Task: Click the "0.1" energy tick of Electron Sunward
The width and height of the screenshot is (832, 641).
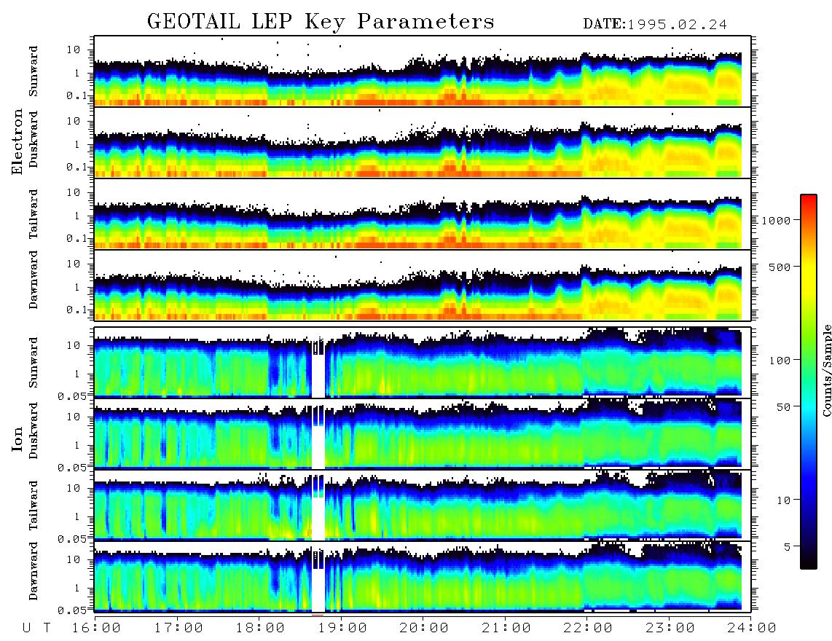Action: [77, 95]
